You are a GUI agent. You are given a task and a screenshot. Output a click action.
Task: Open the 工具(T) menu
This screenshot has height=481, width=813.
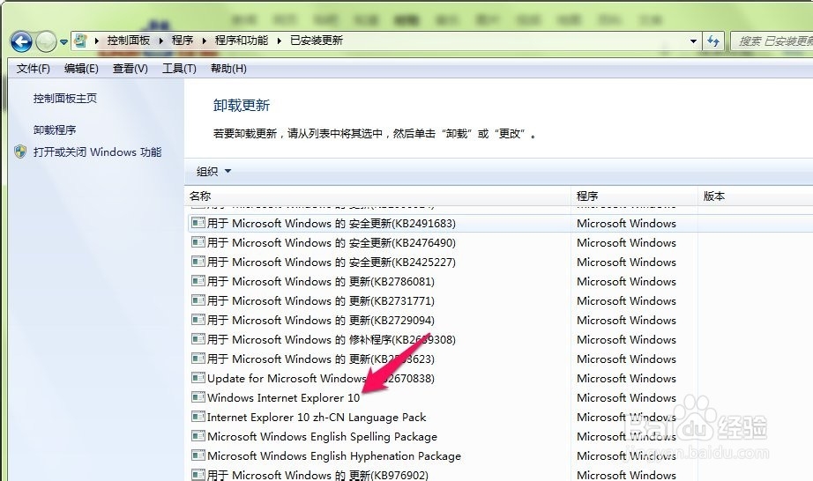179,69
